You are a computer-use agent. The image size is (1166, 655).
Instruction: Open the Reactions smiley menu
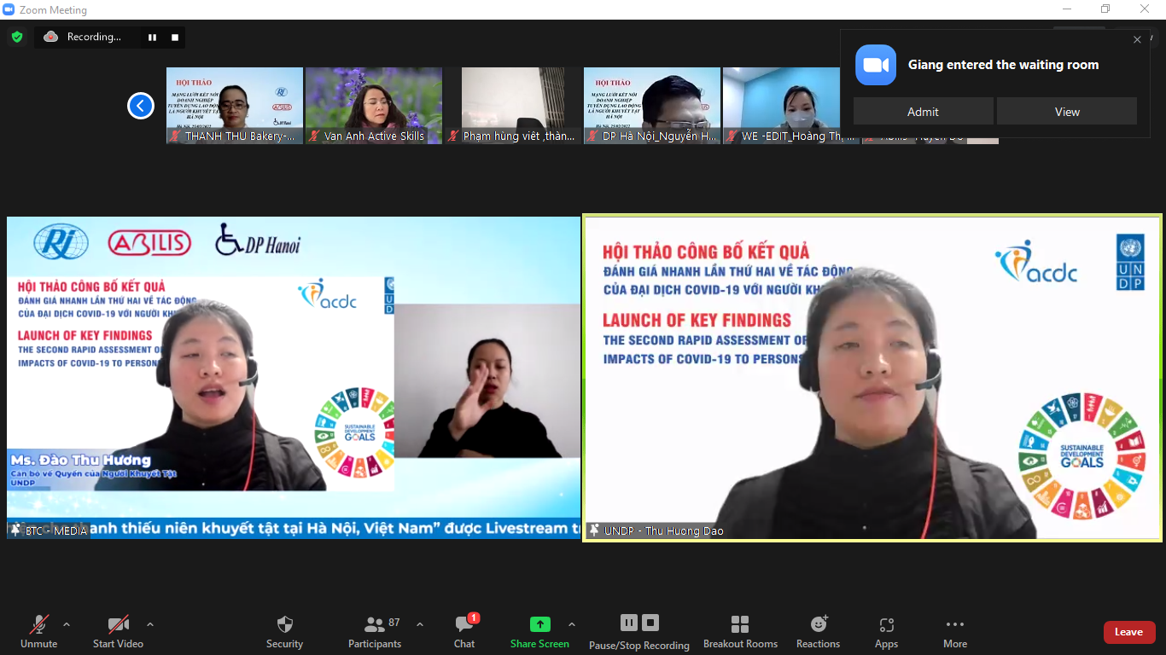pyautogui.click(x=819, y=632)
